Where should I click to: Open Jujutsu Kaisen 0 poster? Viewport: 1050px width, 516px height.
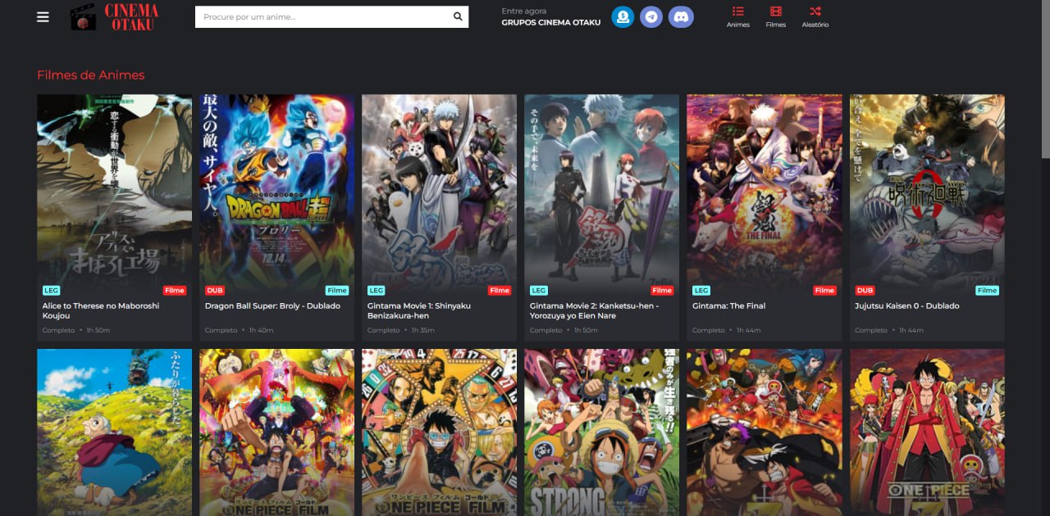(x=927, y=194)
